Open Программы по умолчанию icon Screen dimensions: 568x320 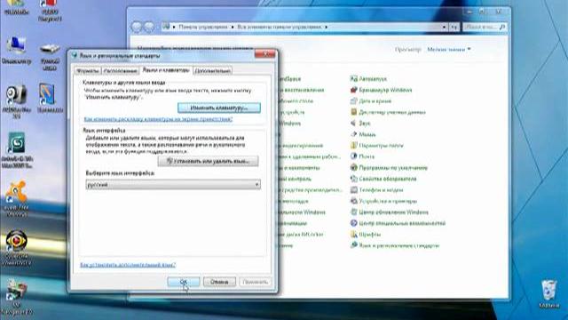[x=353, y=168]
